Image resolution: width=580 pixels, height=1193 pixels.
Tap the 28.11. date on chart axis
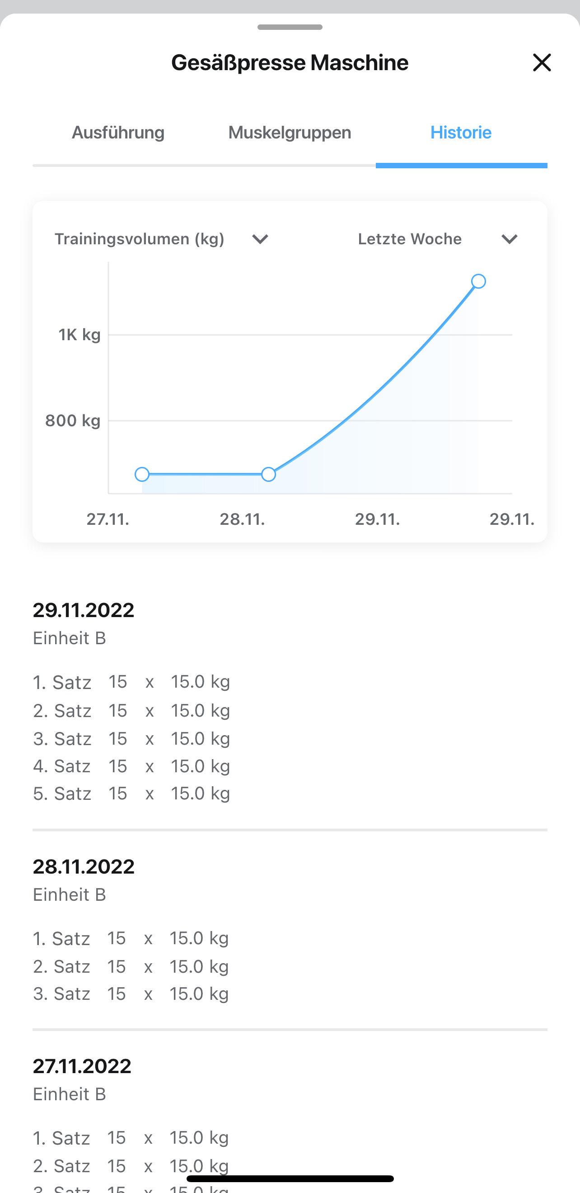tap(243, 519)
